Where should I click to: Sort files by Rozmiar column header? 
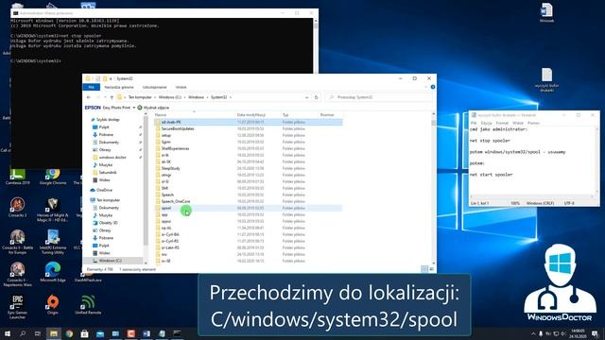(x=327, y=115)
